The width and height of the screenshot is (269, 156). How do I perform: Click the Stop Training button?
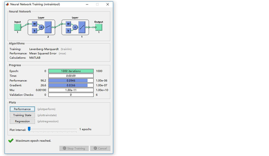point(74,148)
